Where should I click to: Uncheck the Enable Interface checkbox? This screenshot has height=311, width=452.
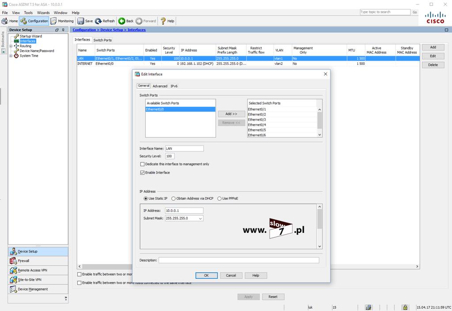pyautogui.click(x=142, y=172)
